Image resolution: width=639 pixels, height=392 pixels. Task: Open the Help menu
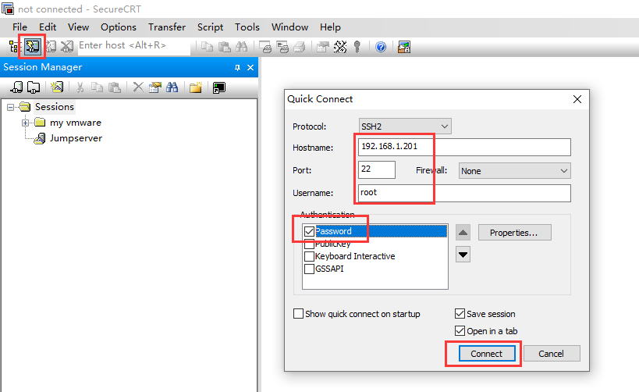click(330, 27)
